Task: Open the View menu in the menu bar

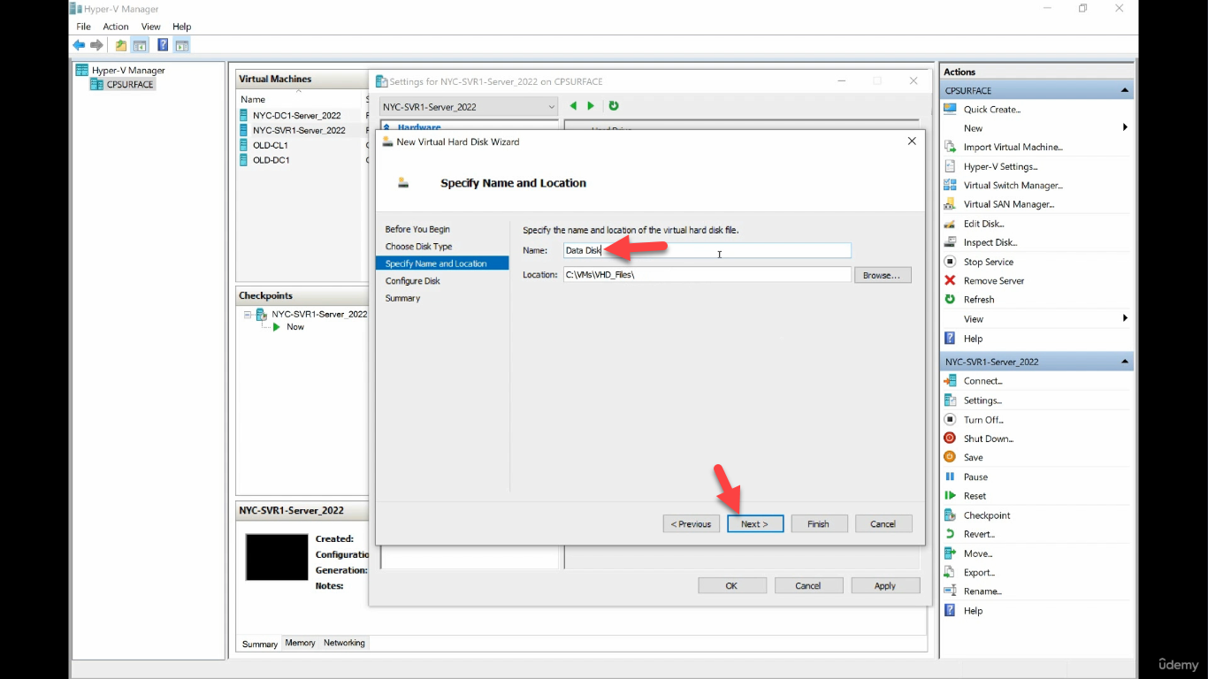Action: click(x=151, y=27)
